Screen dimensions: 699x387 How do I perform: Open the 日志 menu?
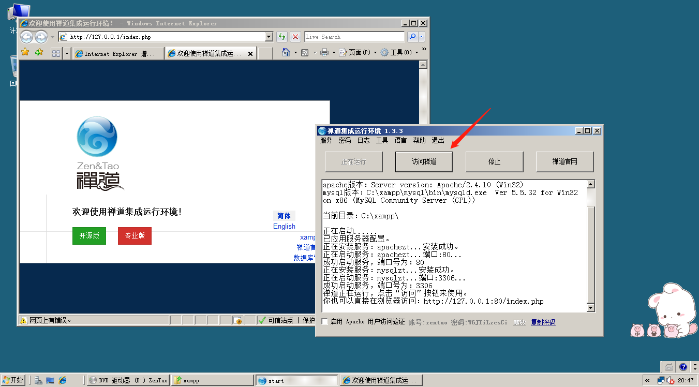point(363,140)
